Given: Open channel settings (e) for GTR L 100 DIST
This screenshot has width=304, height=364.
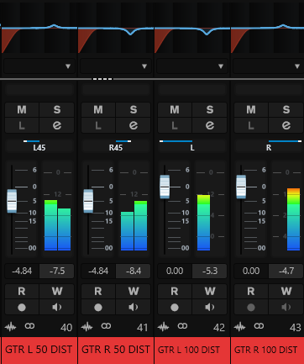Looking at the screenshot, I should point(210,125).
